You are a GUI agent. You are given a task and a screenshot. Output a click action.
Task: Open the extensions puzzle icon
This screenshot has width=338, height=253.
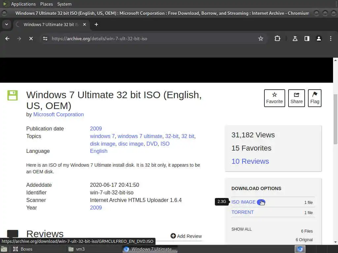(277, 39)
